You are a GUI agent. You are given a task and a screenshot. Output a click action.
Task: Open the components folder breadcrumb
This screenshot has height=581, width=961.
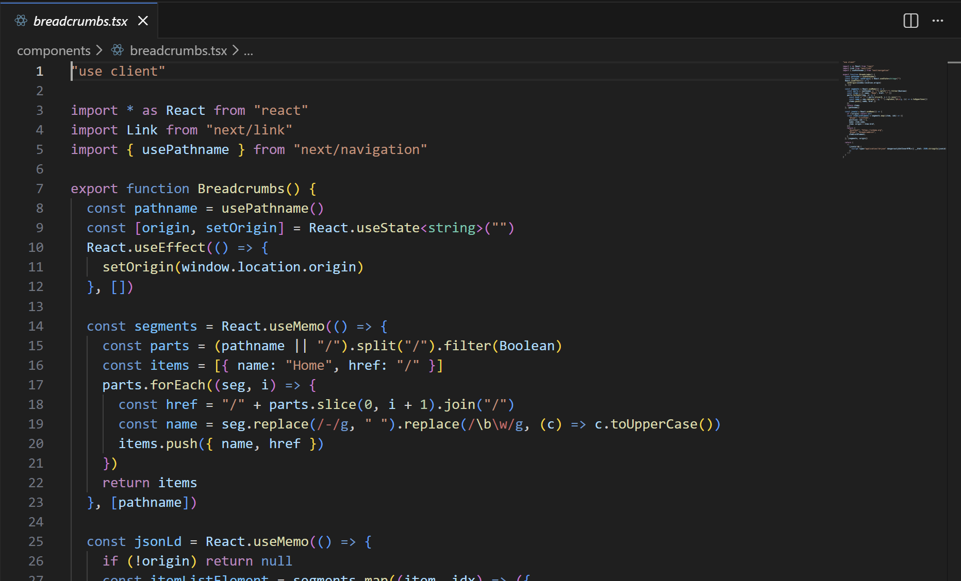(54, 50)
